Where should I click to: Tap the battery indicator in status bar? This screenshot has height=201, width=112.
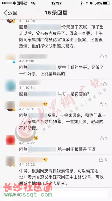click(107, 3)
